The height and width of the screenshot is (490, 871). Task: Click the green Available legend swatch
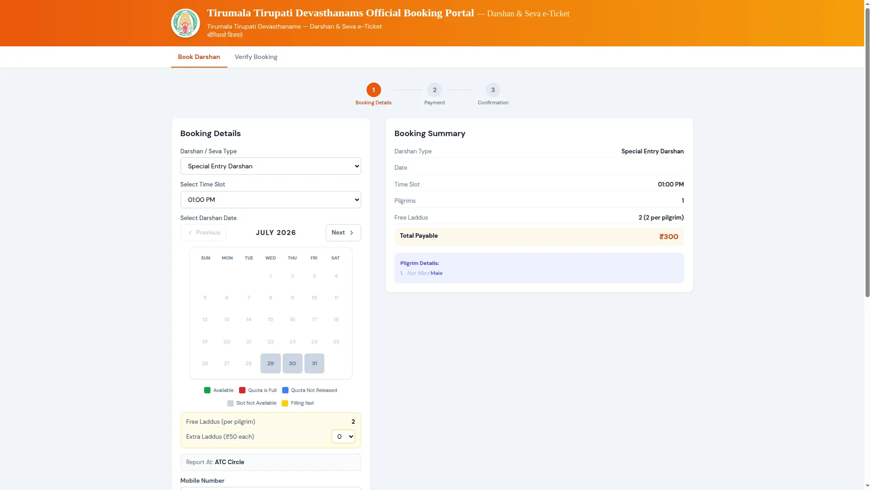point(207,390)
